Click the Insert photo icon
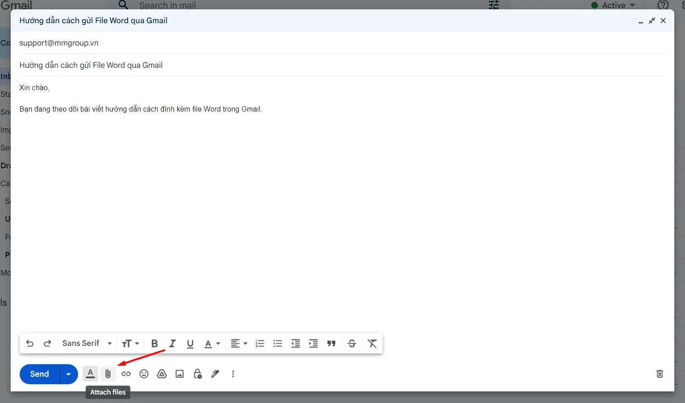The width and height of the screenshot is (685, 403). coord(179,374)
